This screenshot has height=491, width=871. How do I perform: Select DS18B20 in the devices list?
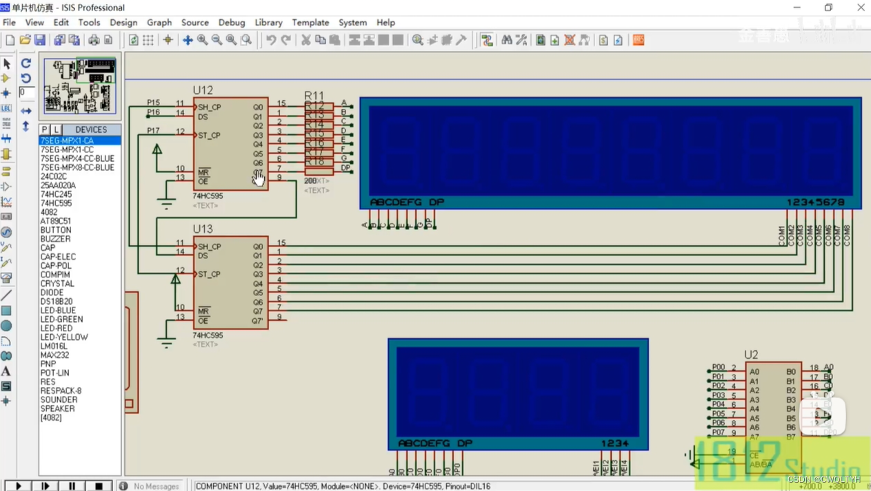(x=80, y=302)
